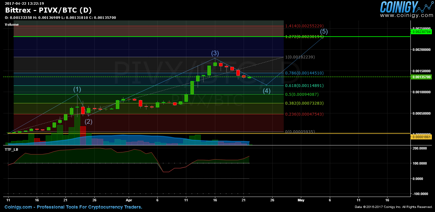Select the 0.618(0.00114891) Fibonacci label
The height and width of the screenshot is (212, 435).
click(x=304, y=85)
